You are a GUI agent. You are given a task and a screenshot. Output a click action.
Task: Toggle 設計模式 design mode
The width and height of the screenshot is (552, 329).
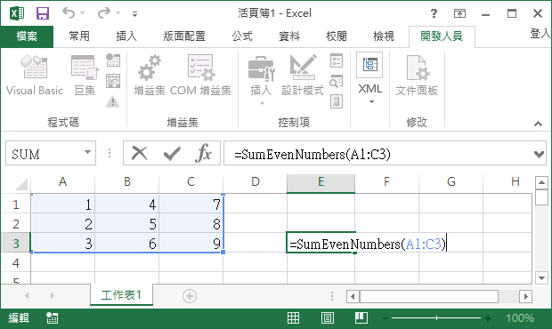pyautogui.click(x=303, y=75)
